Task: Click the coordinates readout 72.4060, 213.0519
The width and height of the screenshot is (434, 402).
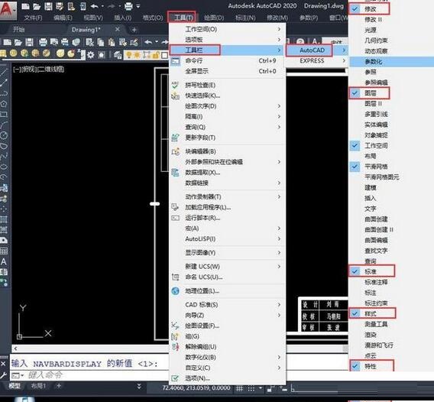Action: pos(196,388)
